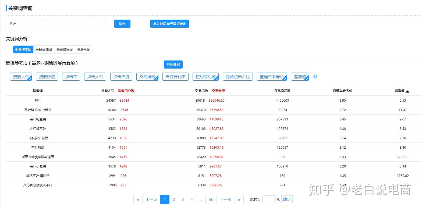Select the 茶叶绿茶2019新茶 keyword row
Image resolution: width=422 pixels, height=207 pixels.
(214, 110)
